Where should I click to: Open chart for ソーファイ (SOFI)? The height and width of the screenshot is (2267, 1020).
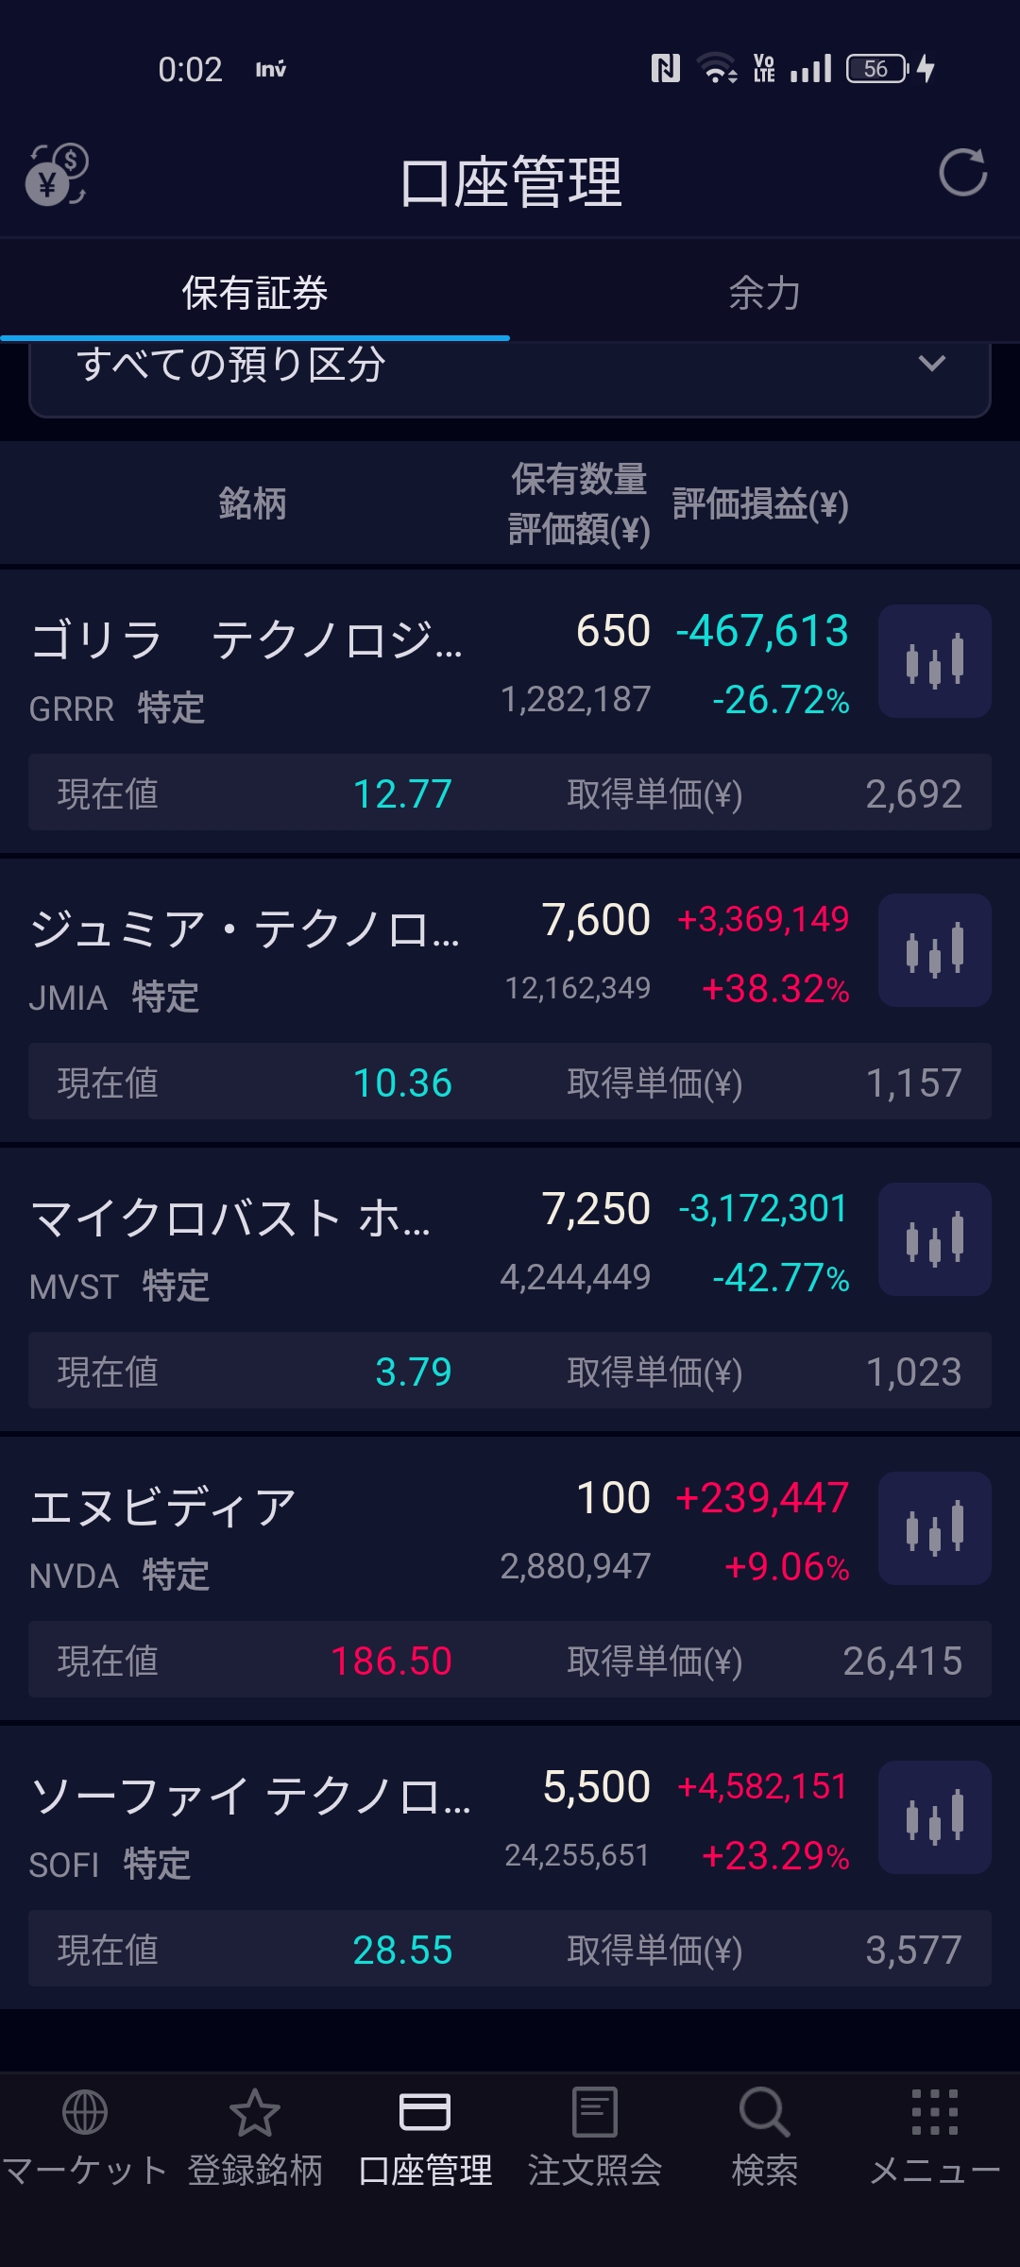pos(934,1817)
